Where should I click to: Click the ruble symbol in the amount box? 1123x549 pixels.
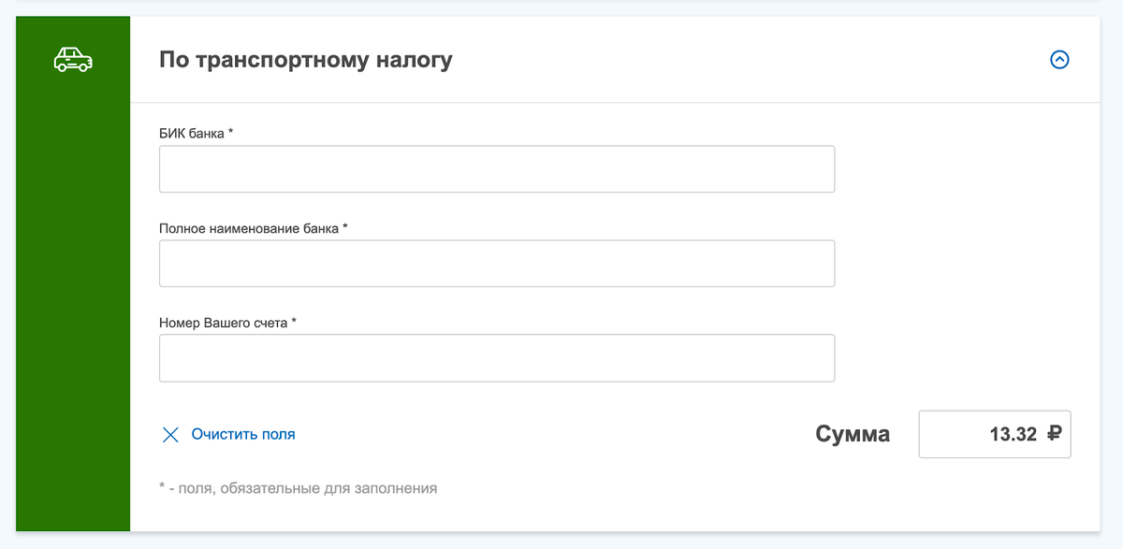(1054, 433)
